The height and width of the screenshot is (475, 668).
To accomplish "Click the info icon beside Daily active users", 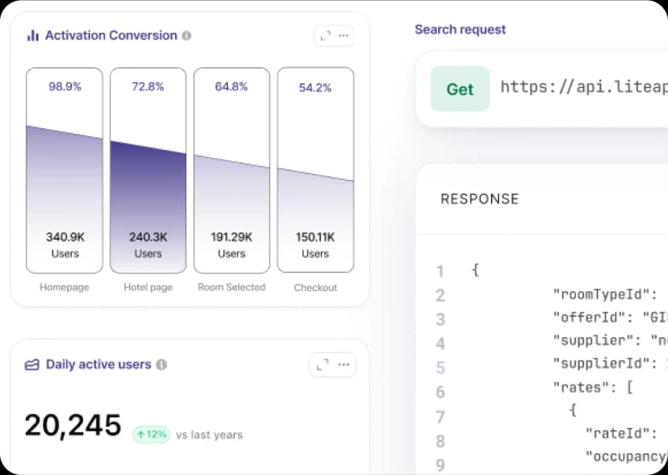I will pos(161,365).
